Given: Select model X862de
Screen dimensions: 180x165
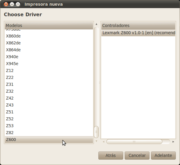Looking at the screenshot, I should click(49, 43).
